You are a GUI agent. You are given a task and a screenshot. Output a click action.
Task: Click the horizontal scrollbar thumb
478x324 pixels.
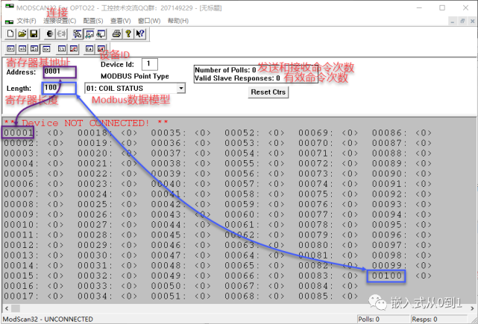click(16, 308)
